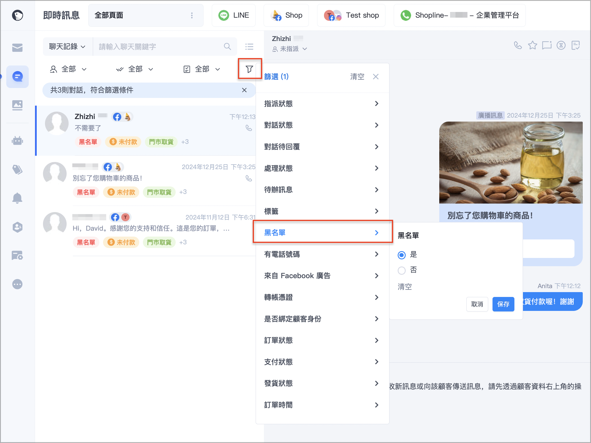Click phone icon on 別忘了您購物車 conversation row
The height and width of the screenshot is (443, 591).
pos(249,178)
